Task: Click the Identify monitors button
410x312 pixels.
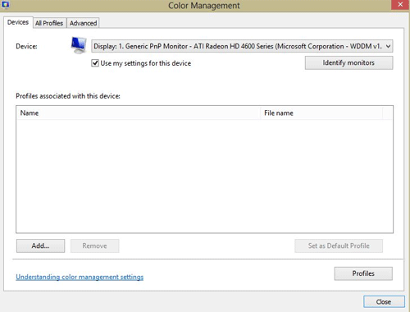Action: [348, 62]
